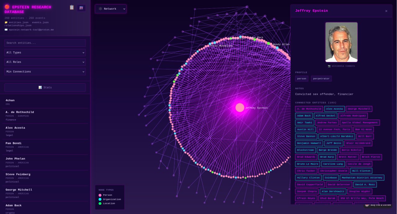Open connected entity Ban Ki-moon tag
This screenshot has width=397, height=214.
364,129
